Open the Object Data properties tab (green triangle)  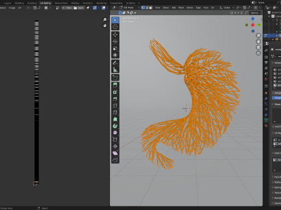(266, 120)
